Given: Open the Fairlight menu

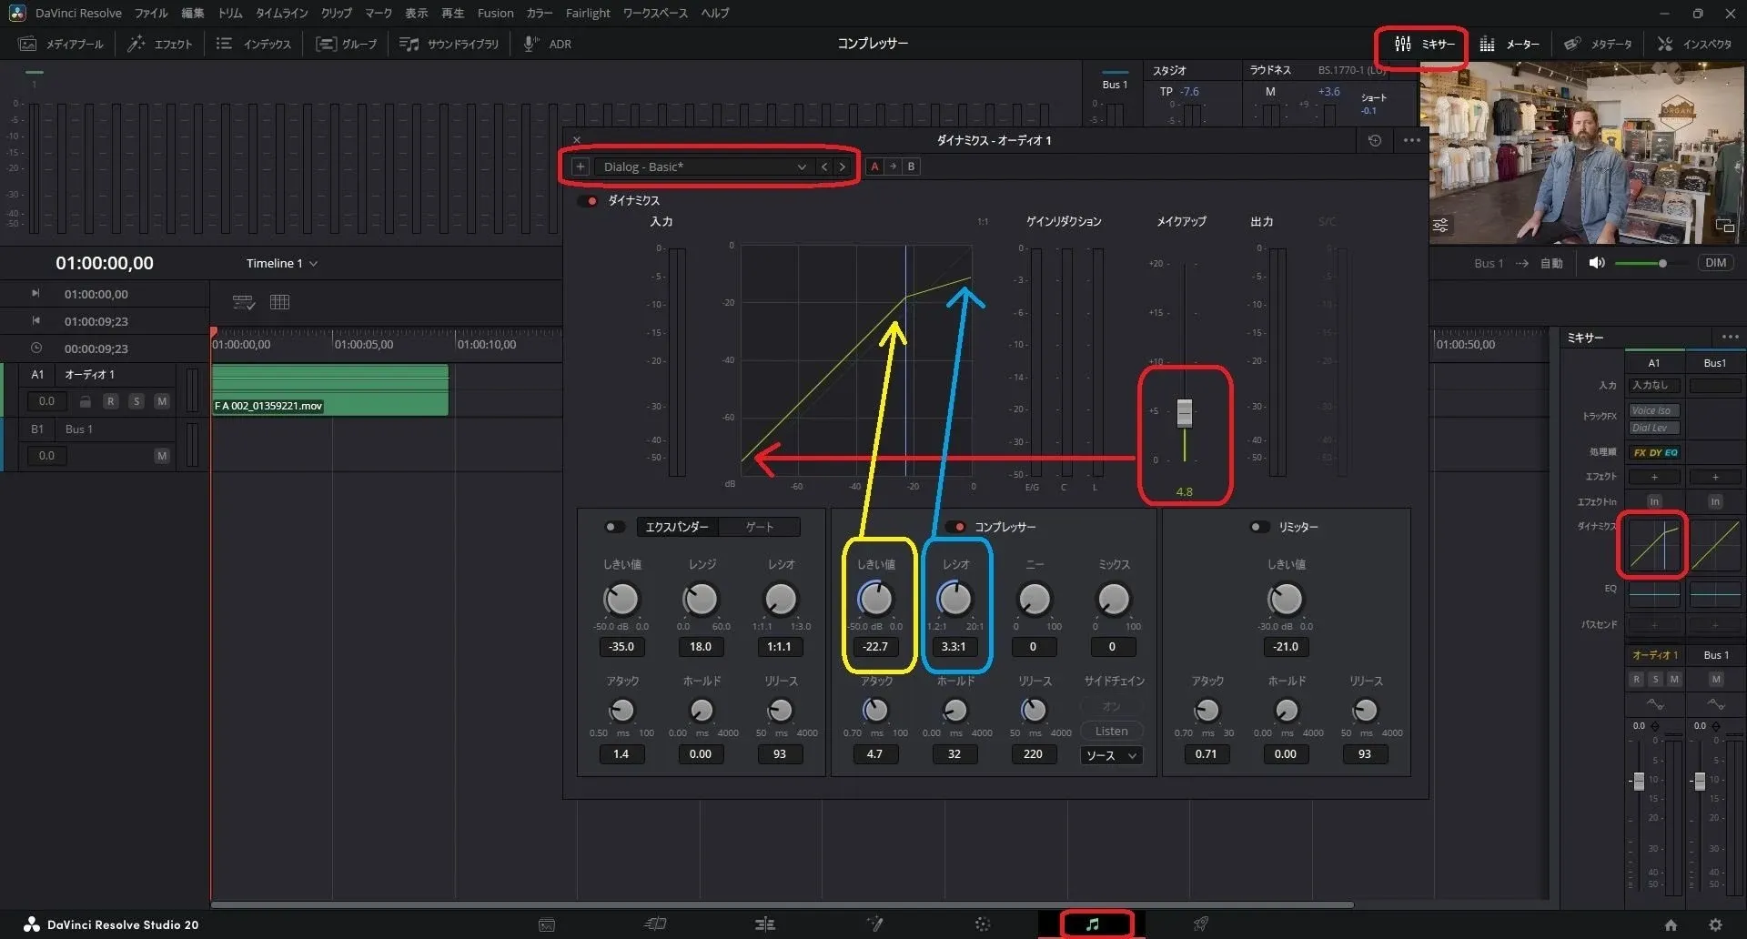Looking at the screenshot, I should [588, 13].
